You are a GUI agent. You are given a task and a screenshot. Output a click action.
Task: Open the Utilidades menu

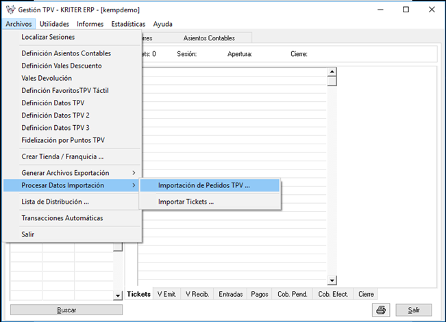pos(54,24)
